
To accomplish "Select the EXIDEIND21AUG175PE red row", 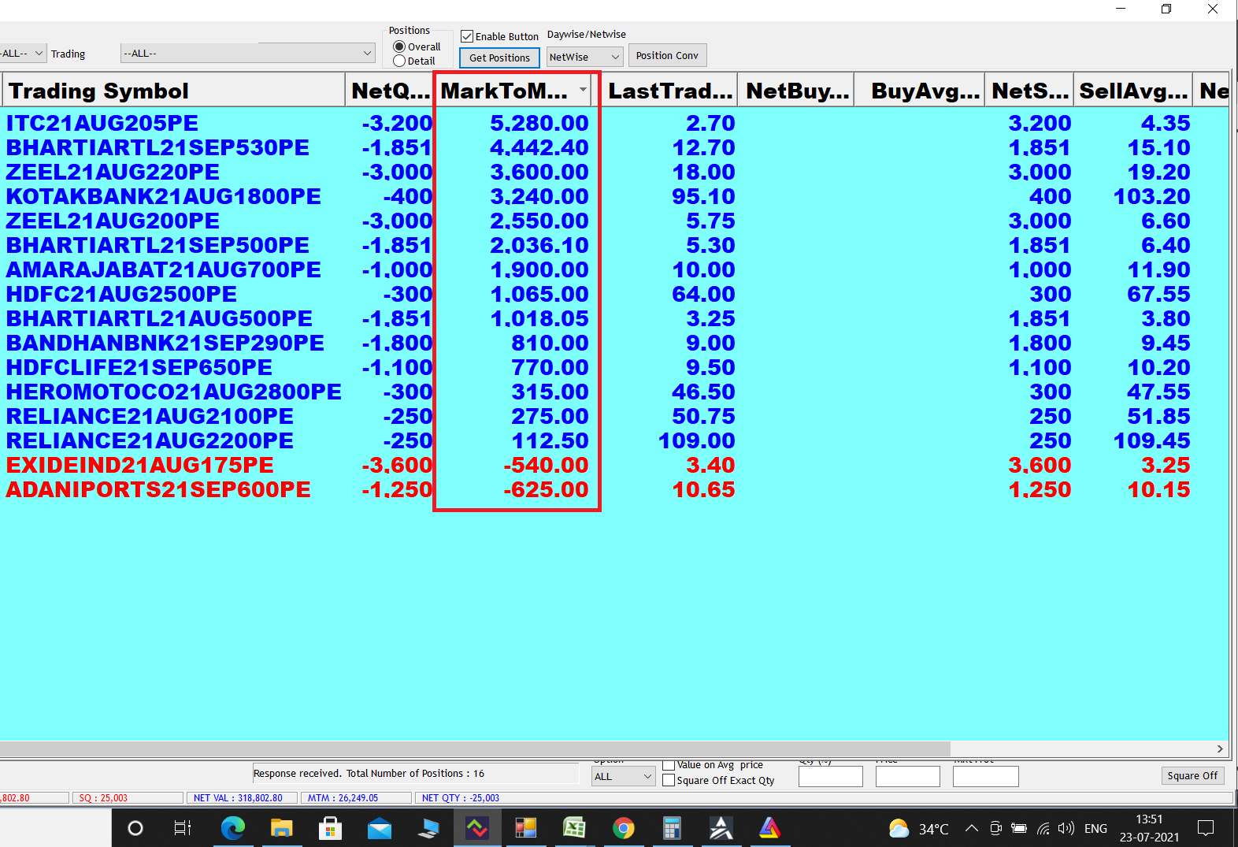I will coord(614,465).
